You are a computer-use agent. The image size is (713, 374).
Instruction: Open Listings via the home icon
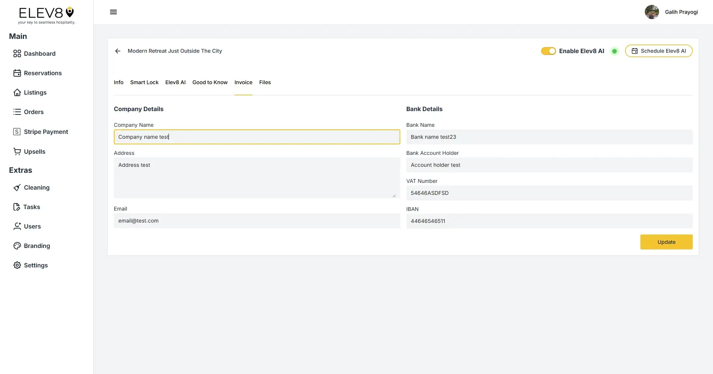17,92
